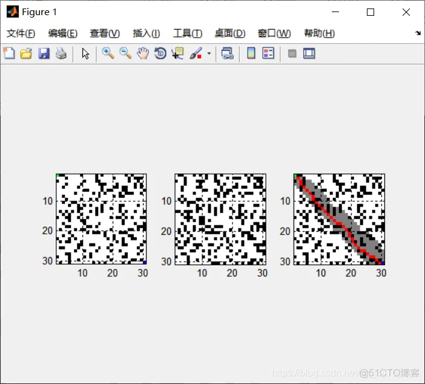Open the 帮助(H) menu
This screenshot has width=425, height=384.
319,33
